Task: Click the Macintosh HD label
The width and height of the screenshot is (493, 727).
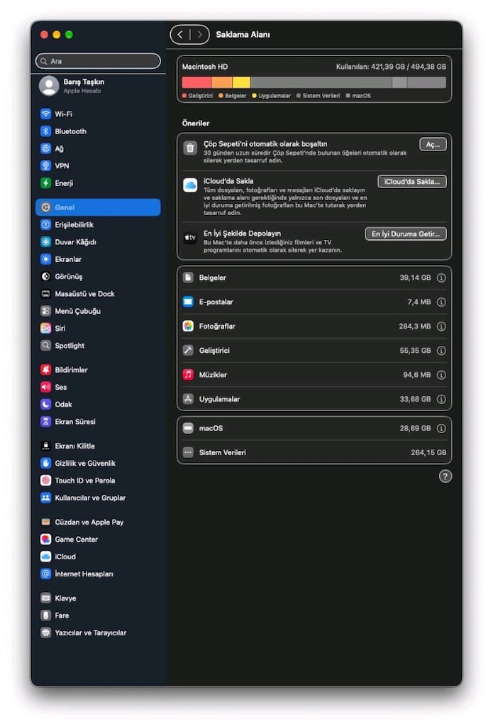Action: tap(205, 67)
